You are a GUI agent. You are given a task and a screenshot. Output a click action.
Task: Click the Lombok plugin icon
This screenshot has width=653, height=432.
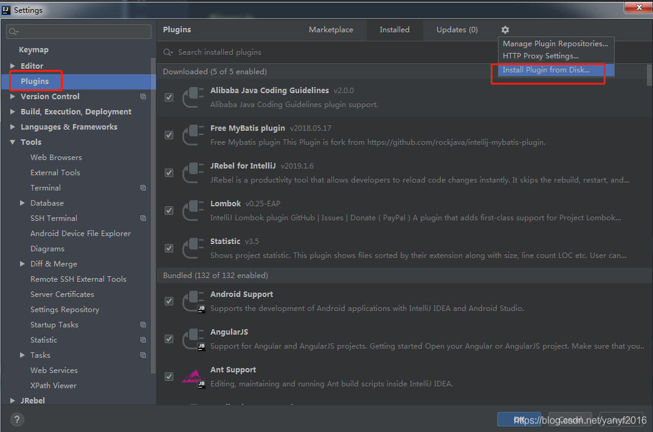(193, 211)
